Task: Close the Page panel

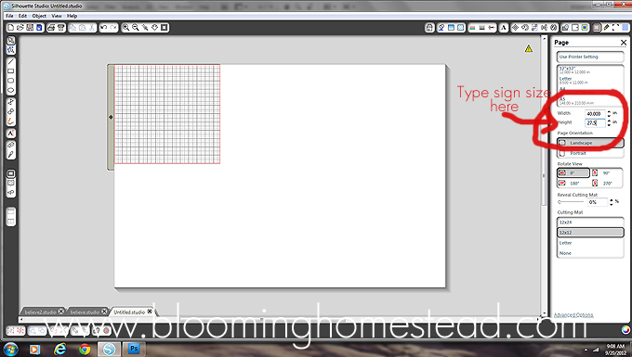Action: point(624,43)
